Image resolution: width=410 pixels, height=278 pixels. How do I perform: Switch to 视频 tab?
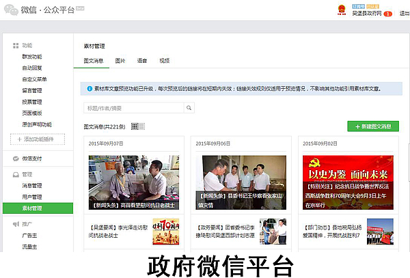[x=165, y=61]
